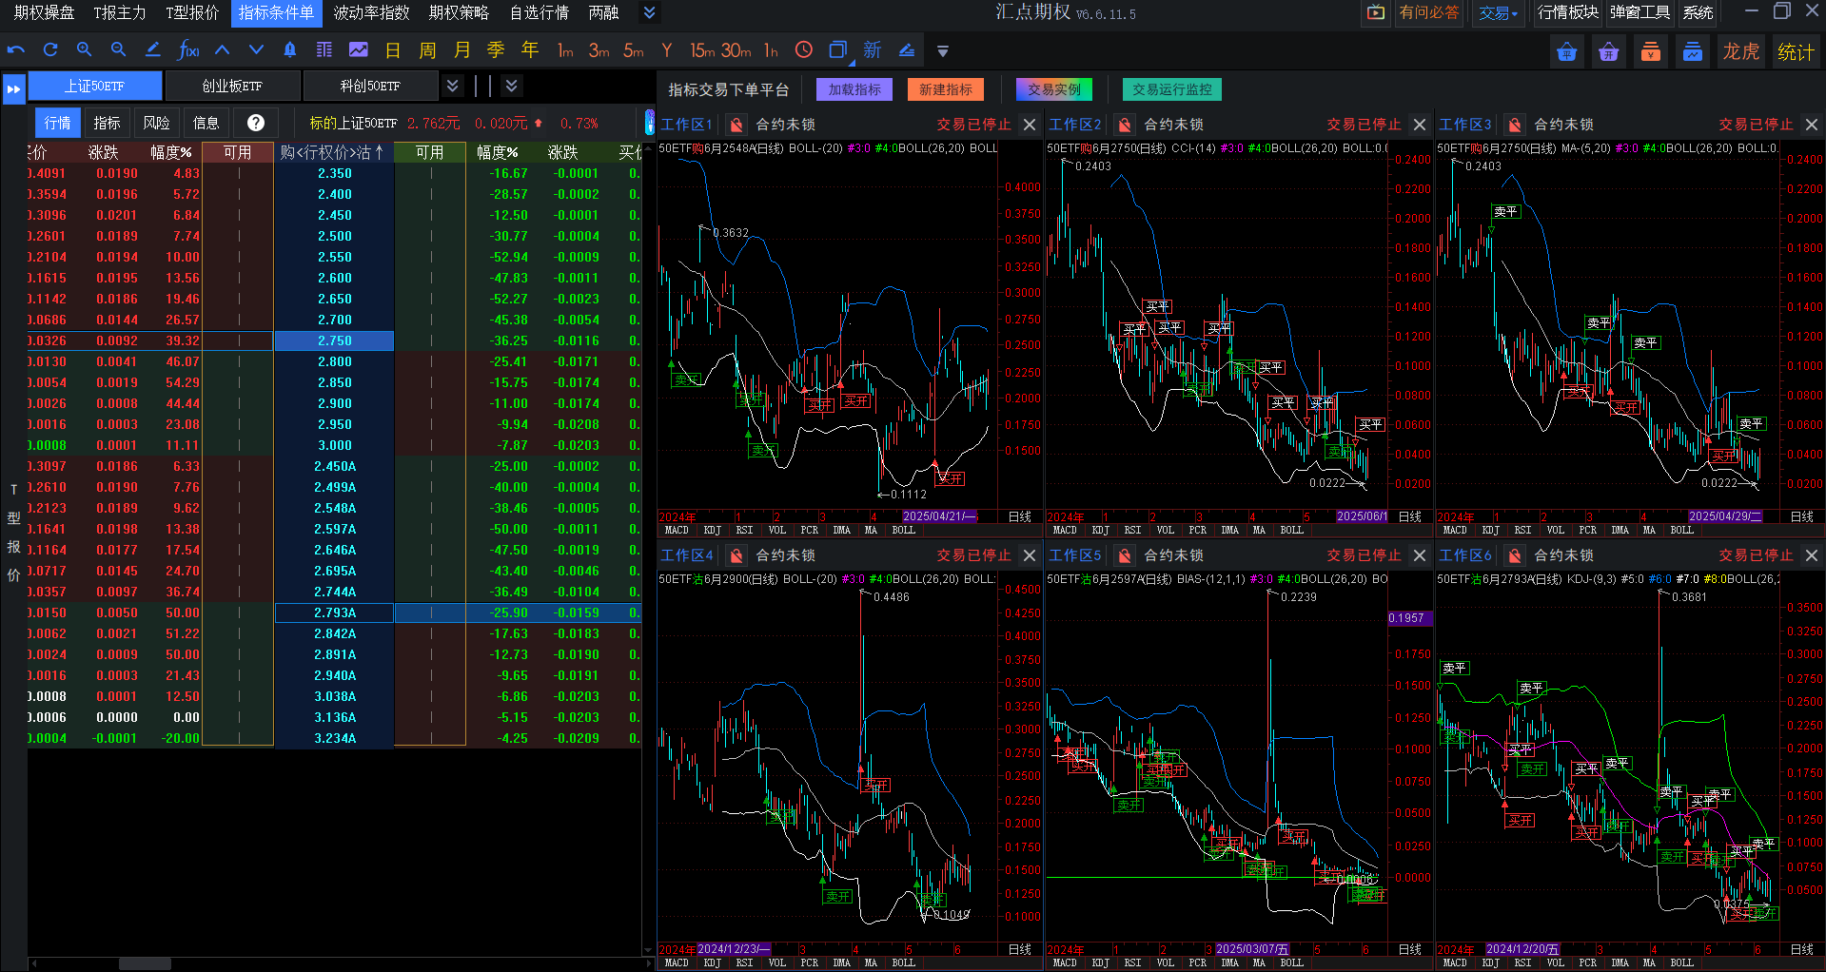Open the f(x) formula icon
1826x972 pixels.
tap(188, 50)
